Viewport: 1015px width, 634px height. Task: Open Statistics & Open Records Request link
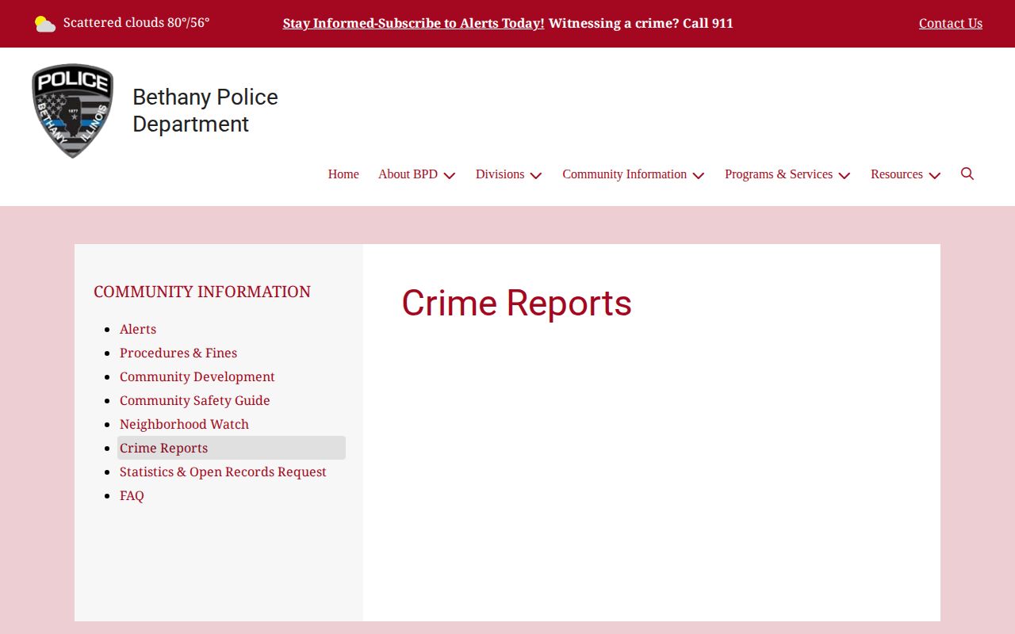[x=223, y=472]
